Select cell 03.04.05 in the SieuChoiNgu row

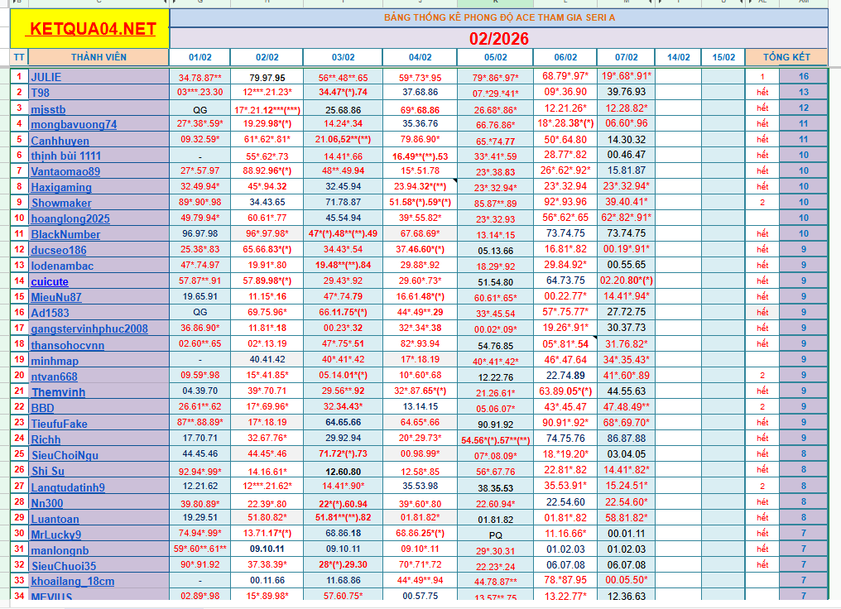pos(626,454)
